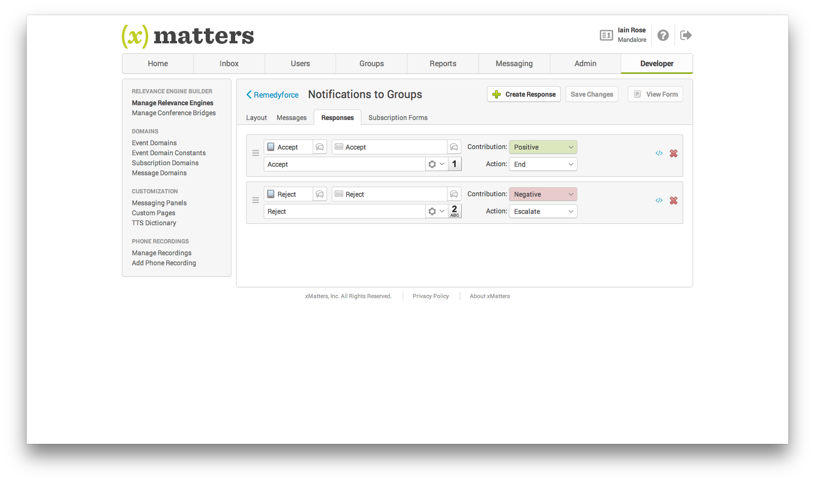Screen dimensions: 815x482
Task: Go back via the Remedyforce link
Action: tap(272, 95)
